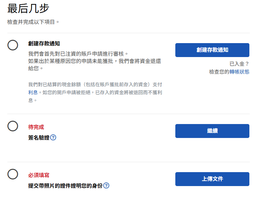
Task: Follow the blue 利息 link
Action: coord(33,92)
